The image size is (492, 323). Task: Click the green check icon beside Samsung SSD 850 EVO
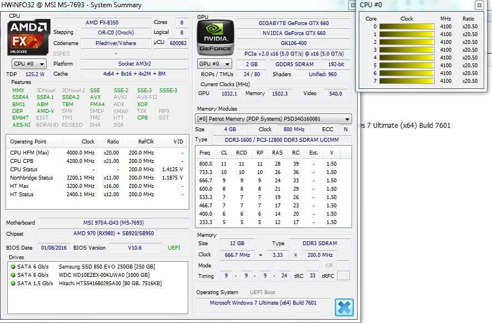13,266
